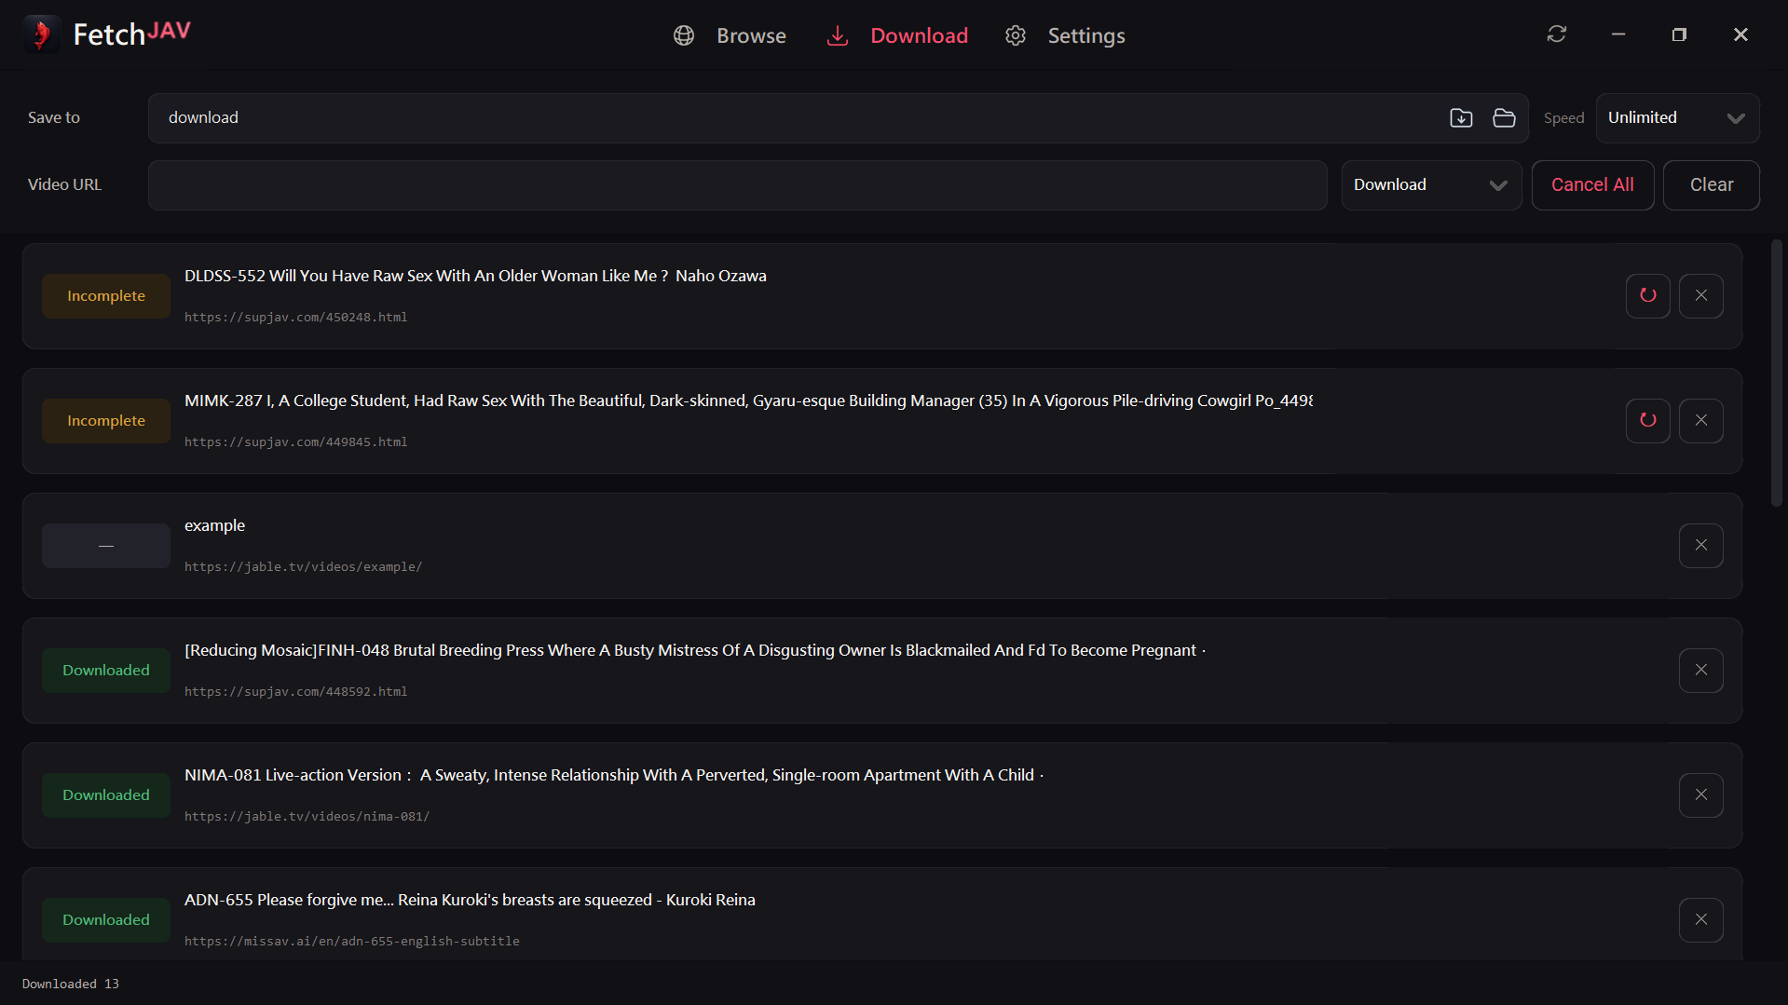Maximize or restore the FetchJAV window
This screenshot has width=1788, height=1005.
coord(1679,34)
